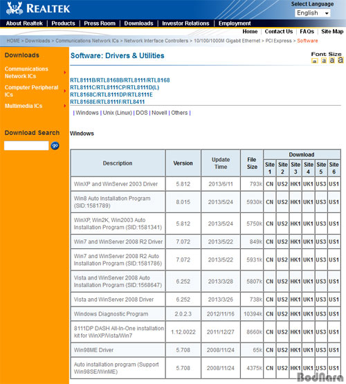
Task: Click Communications Network ICs breadcrumb
Action: coord(87,41)
